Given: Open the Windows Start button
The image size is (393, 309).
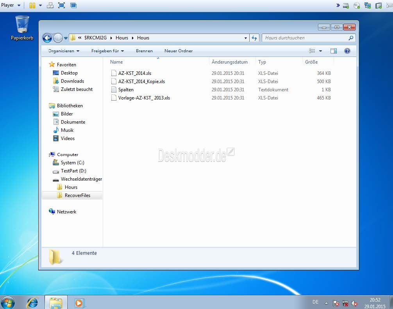Looking at the screenshot, I should coord(8,302).
